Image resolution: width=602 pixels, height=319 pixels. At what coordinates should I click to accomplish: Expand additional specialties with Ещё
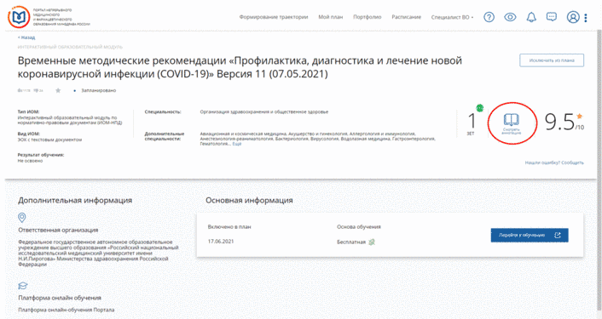tap(237, 144)
